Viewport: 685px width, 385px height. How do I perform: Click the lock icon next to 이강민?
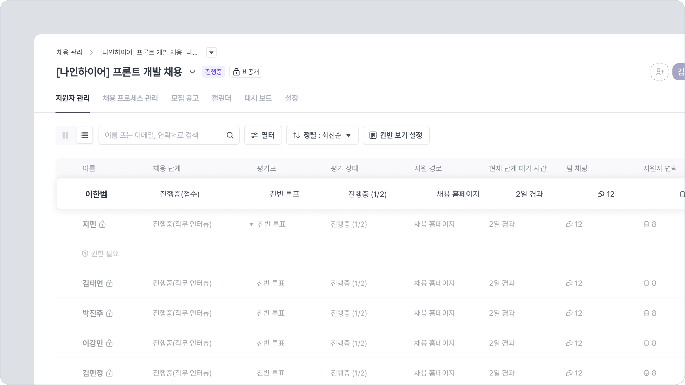click(109, 343)
